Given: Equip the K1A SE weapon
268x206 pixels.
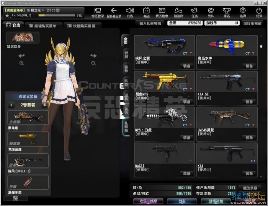Looking at the screenshot, I should click(249, 102).
